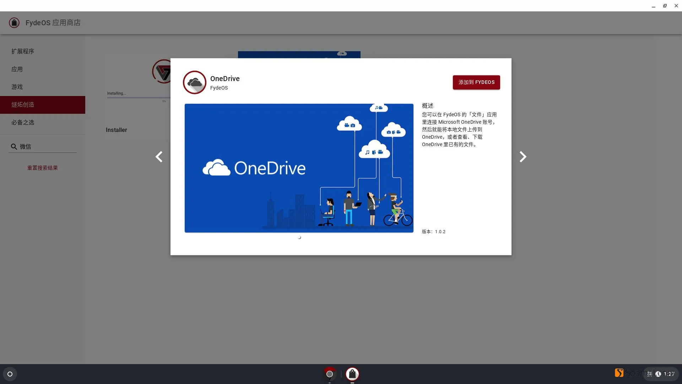682x384 pixels.
Task: Click the Installer app logo thumbnail
Action: pos(162,71)
